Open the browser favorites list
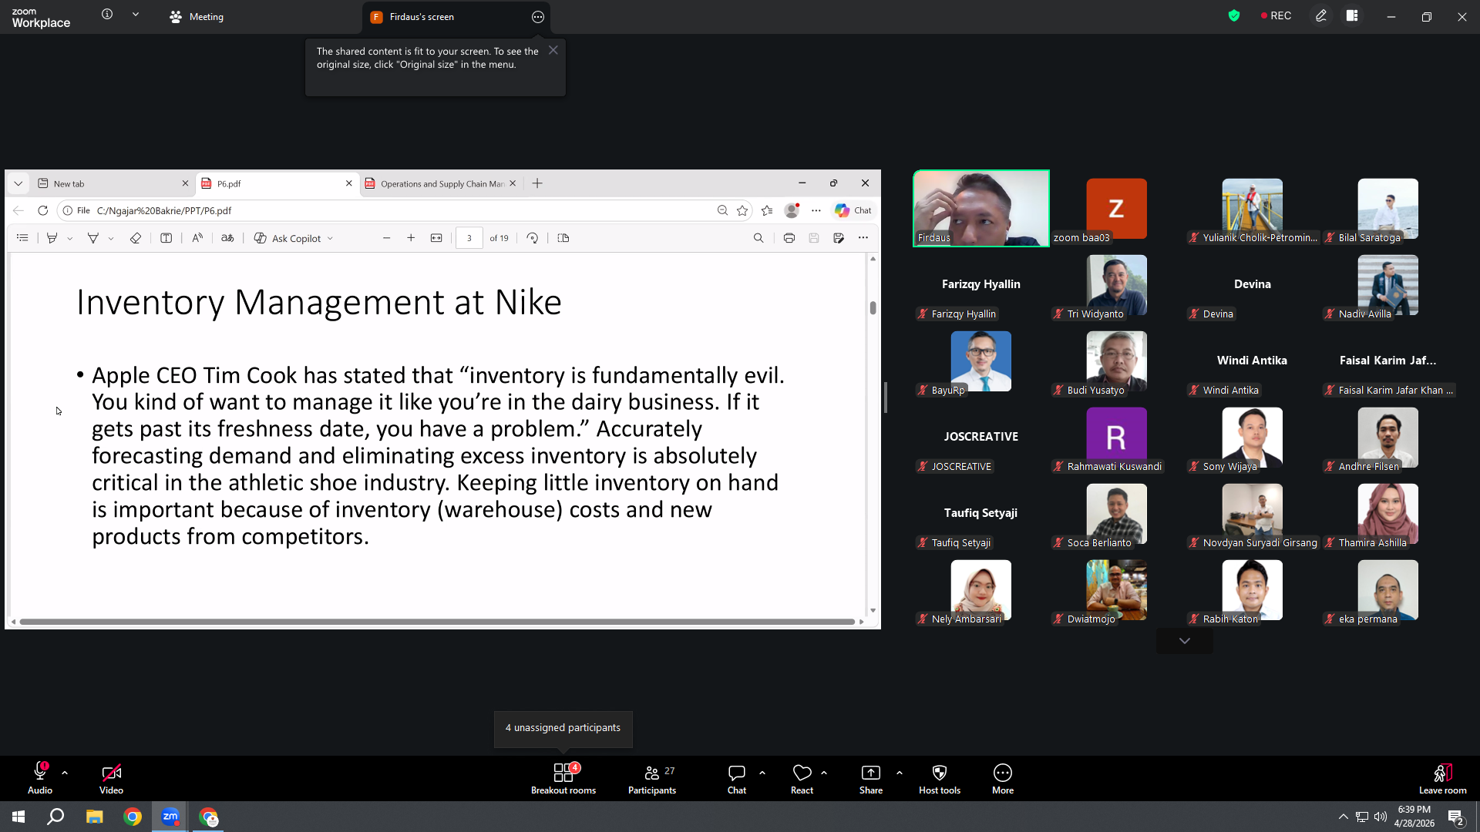Screen dimensions: 1480x832 click(x=767, y=210)
